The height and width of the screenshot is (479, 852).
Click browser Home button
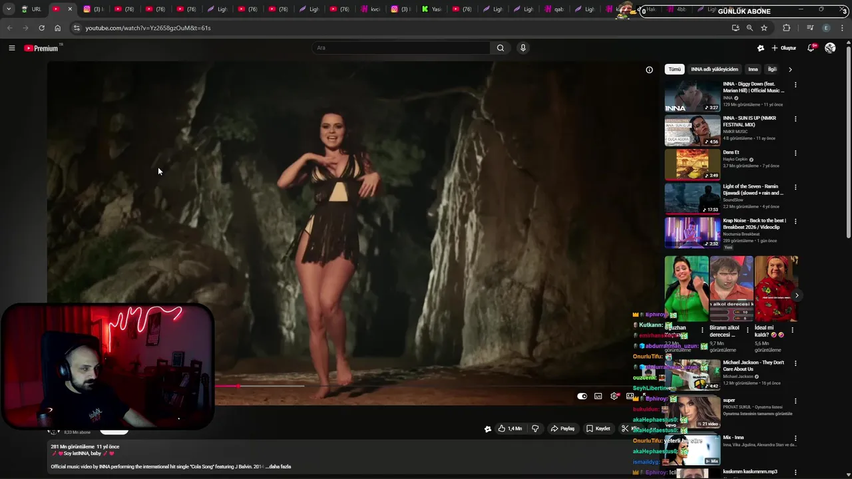coord(57,28)
